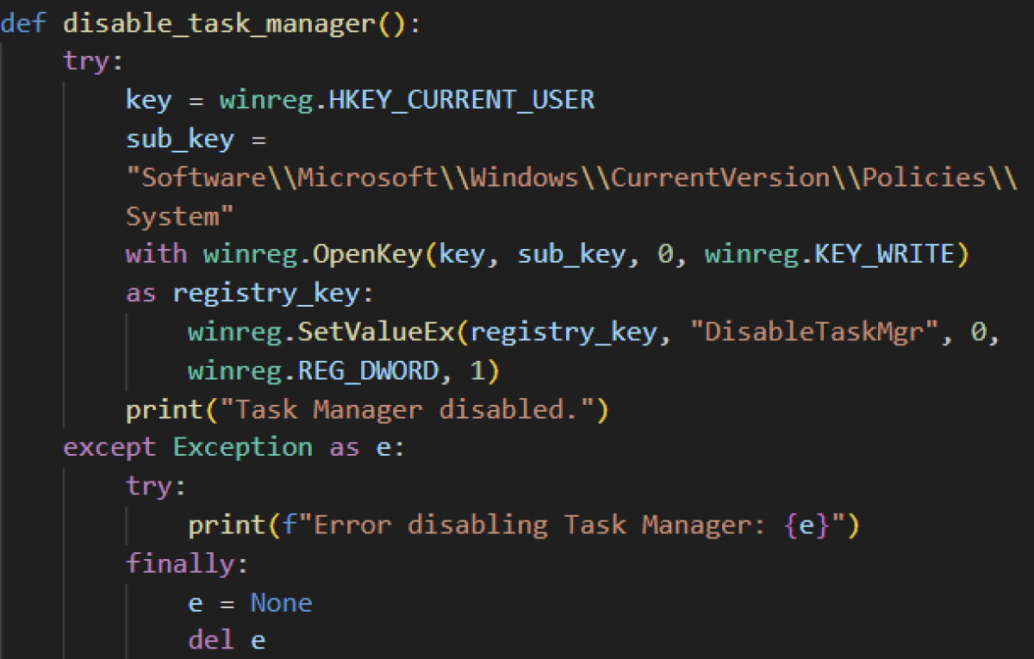This screenshot has width=1034, height=659.
Task: Select the None keyword
Action: pyautogui.click(x=281, y=602)
